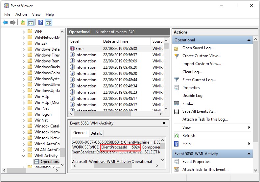This screenshot has width=260, height=182.
Task: Collapse the WMI-Activity tree node
Action: [24, 156]
